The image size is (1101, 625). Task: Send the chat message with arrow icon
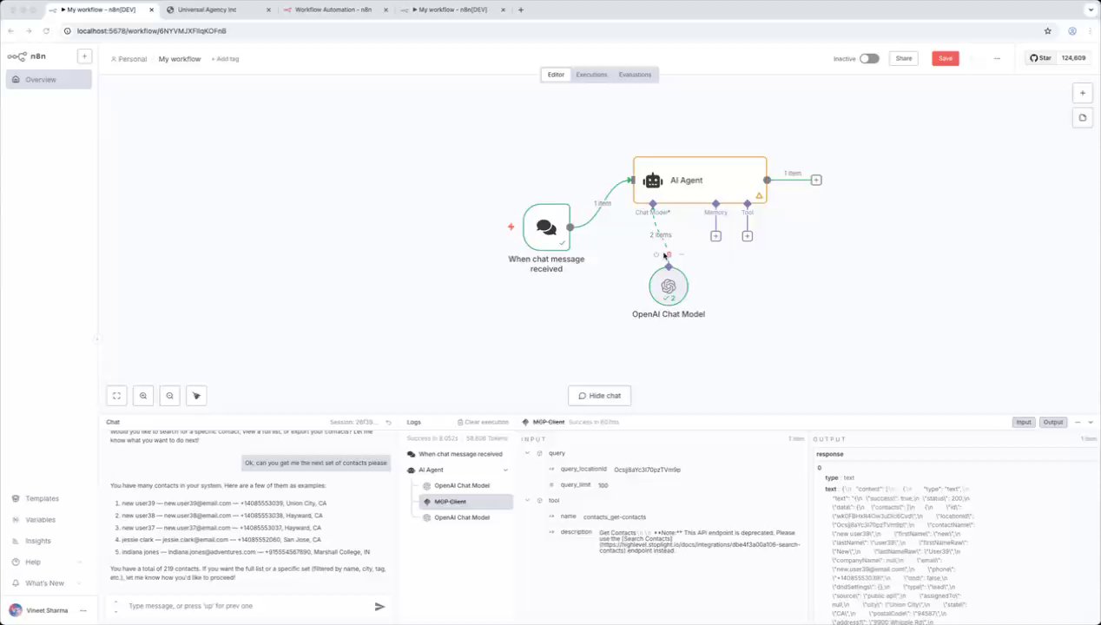(379, 606)
